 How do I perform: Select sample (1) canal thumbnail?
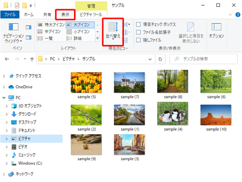click(129, 115)
